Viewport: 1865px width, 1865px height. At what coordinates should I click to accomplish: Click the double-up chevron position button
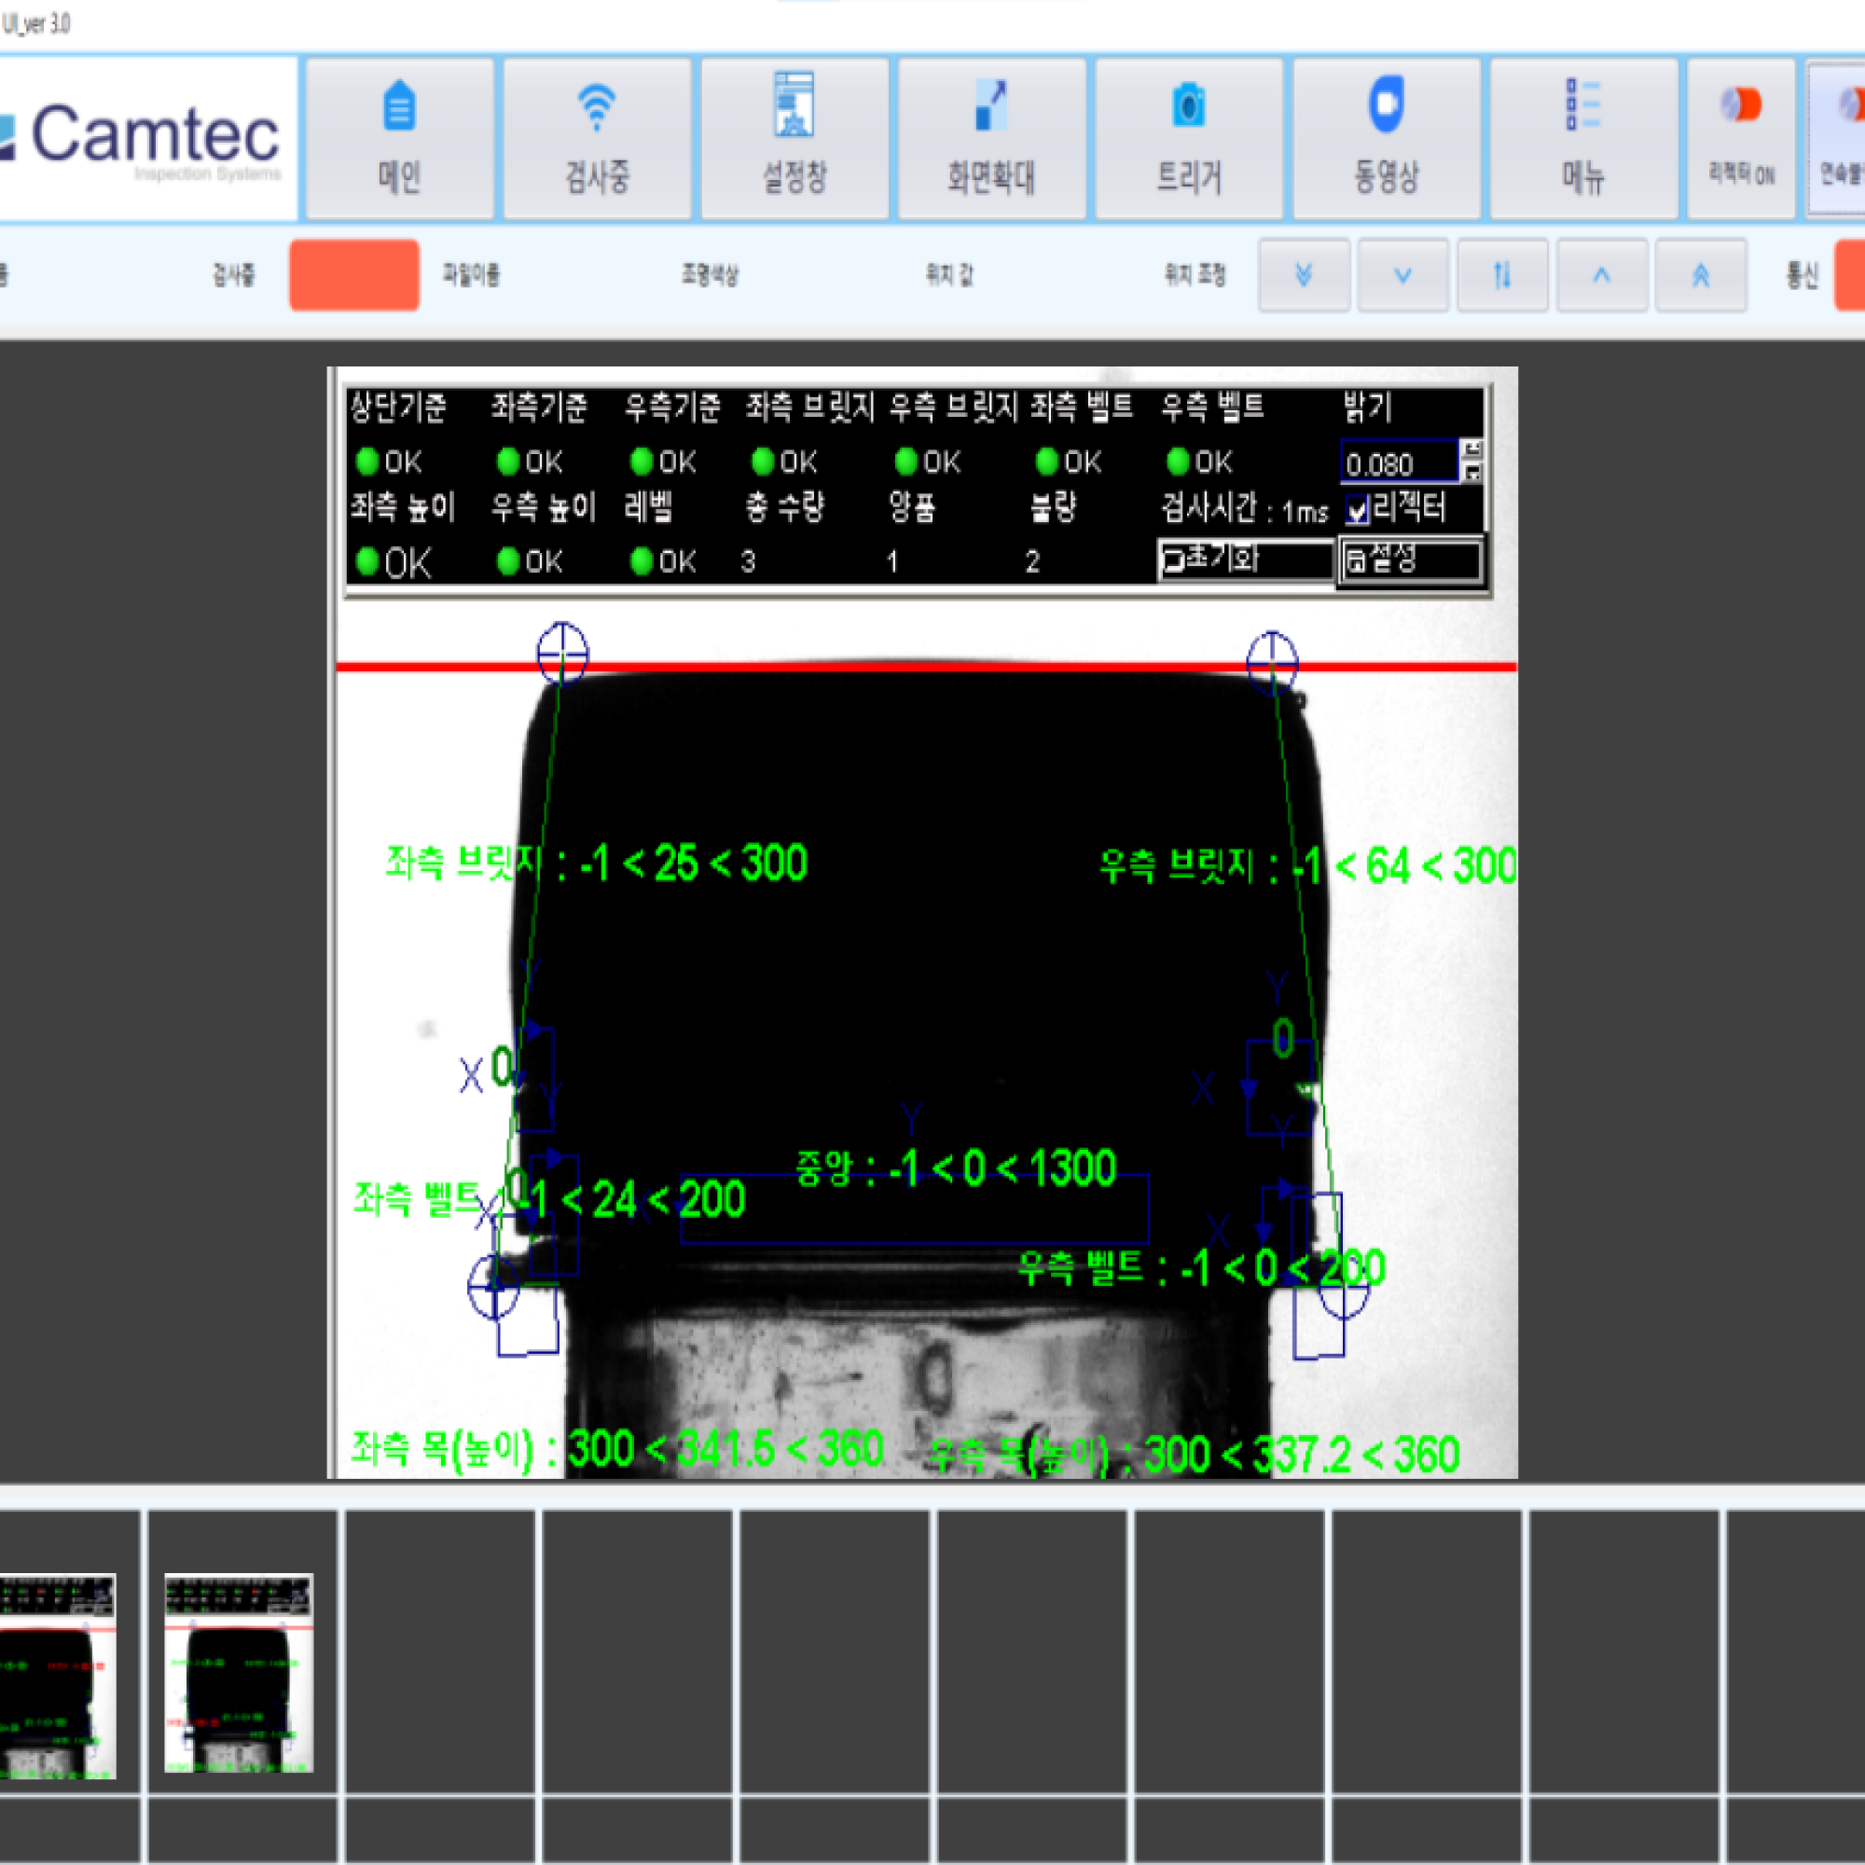point(1701,276)
